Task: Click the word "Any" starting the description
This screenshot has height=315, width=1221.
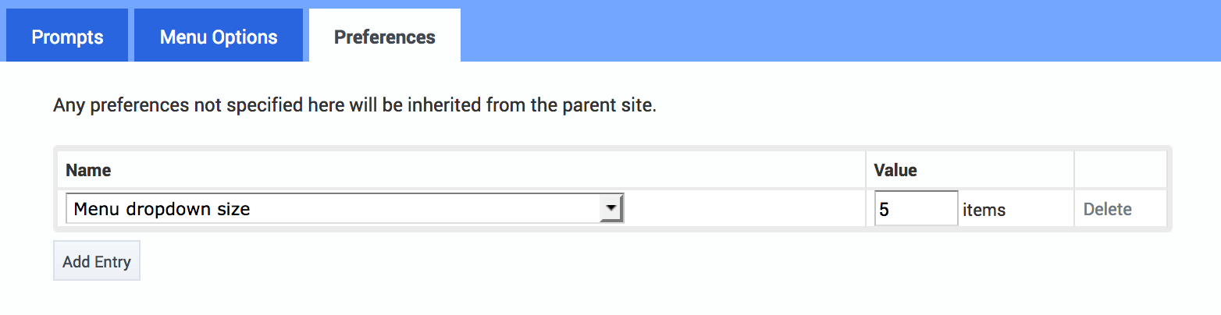Action: click(69, 105)
